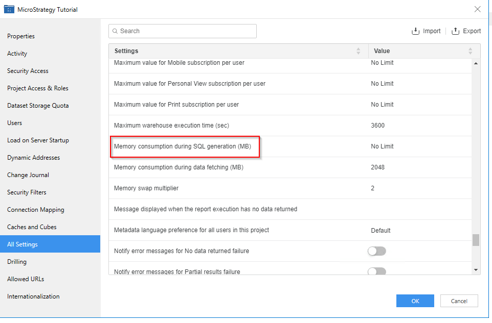Select Project Access & Roles
The width and height of the screenshot is (492, 323).
tap(38, 88)
